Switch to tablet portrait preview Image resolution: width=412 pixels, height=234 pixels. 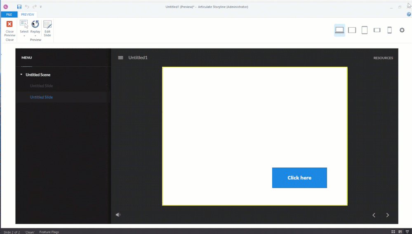365,30
